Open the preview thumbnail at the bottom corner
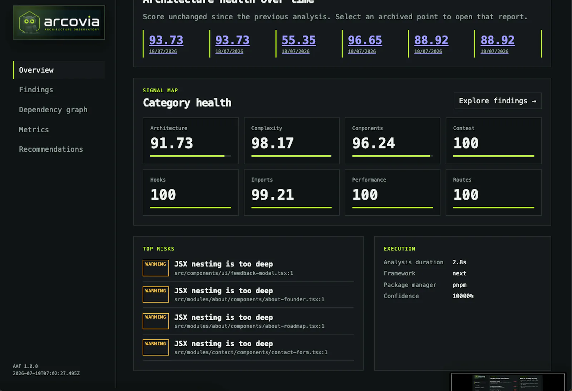The height and width of the screenshot is (391, 572). pos(508,382)
